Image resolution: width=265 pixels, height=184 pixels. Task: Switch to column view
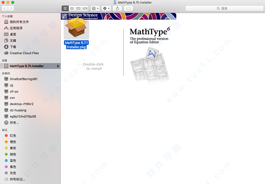coord(78,8)
